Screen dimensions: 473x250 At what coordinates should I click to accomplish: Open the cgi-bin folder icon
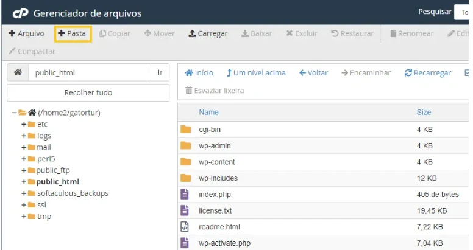click(186, 130)
